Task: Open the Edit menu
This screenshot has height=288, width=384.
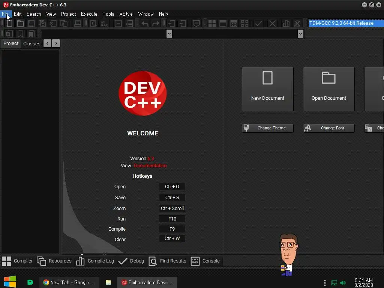Action: [18, 14]
